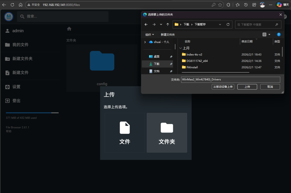Open the search bar 搜索 field
The height and width of the screenshot is (193, 291).
point(63,16)
